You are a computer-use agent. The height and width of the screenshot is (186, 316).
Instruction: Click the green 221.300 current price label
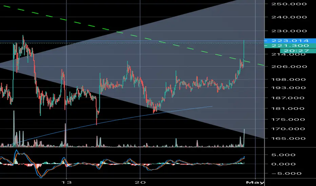pyautogui.click(x=290, y=46)
